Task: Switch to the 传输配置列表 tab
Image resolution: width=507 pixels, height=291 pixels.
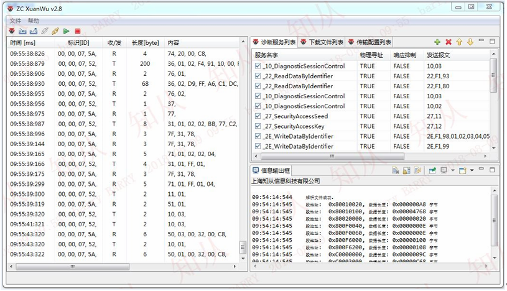Action: tap(370, 42)
